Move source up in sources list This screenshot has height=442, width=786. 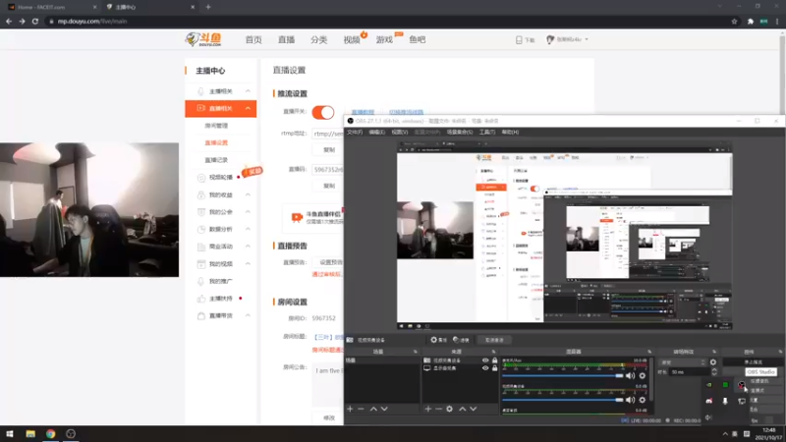[462, 409]
